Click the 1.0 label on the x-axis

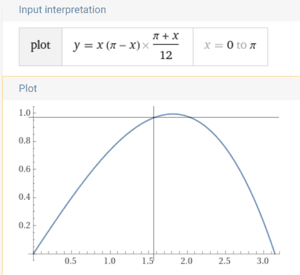(109, 261)
